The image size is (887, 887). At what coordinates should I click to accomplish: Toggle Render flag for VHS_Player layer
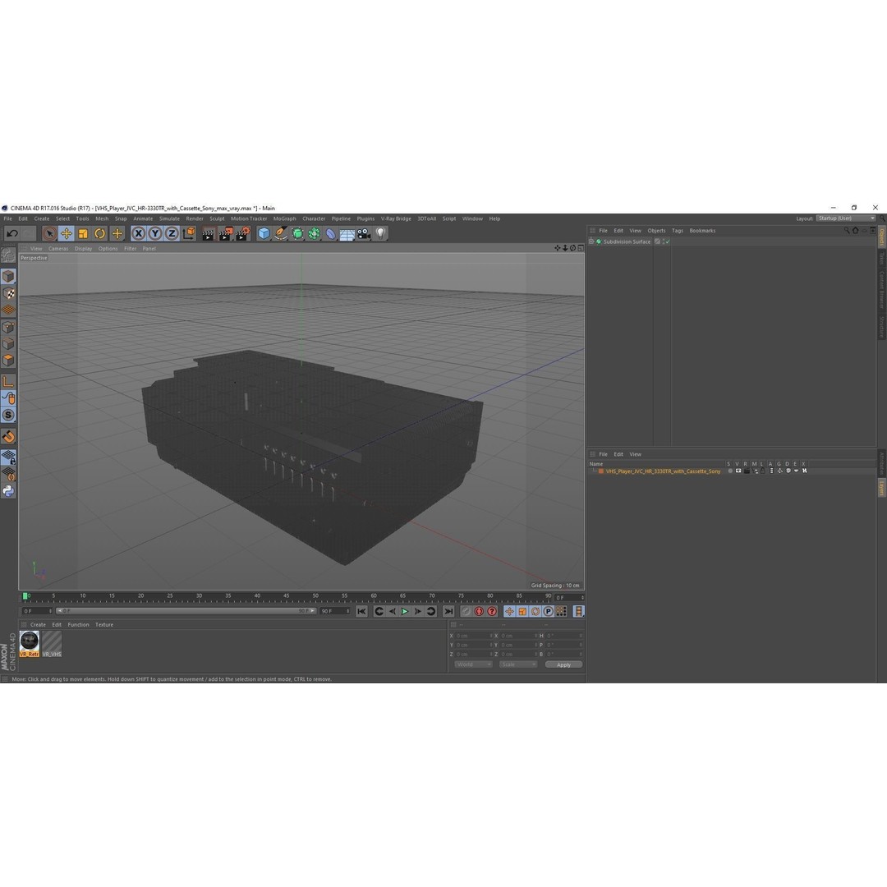click(x=747, y=471)
